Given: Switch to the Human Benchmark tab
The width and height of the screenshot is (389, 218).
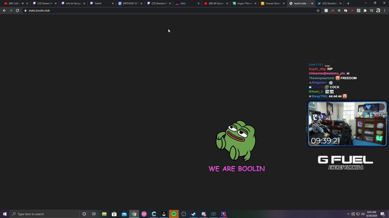Looking at the screenshot, I should click(x=273, y=4).
